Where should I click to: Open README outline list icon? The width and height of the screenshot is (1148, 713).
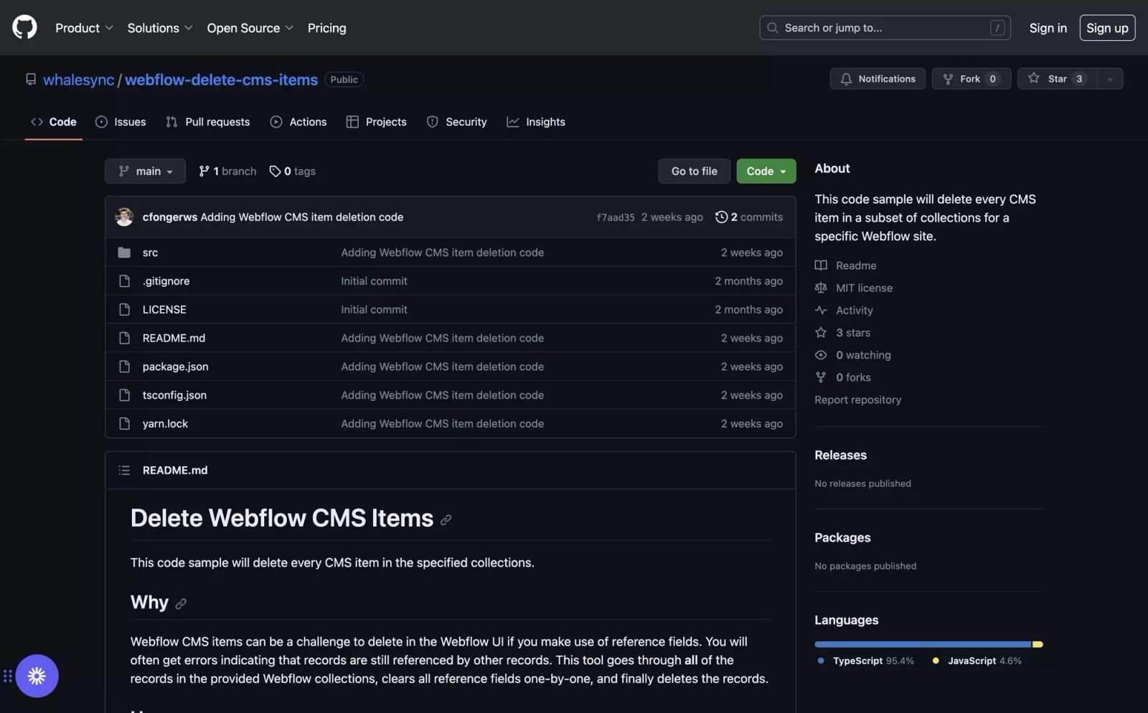[124, 471]
